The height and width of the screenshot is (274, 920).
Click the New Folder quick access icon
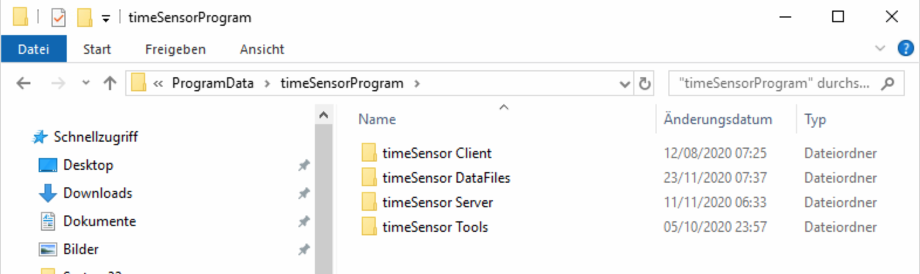(x=84, y=18)
